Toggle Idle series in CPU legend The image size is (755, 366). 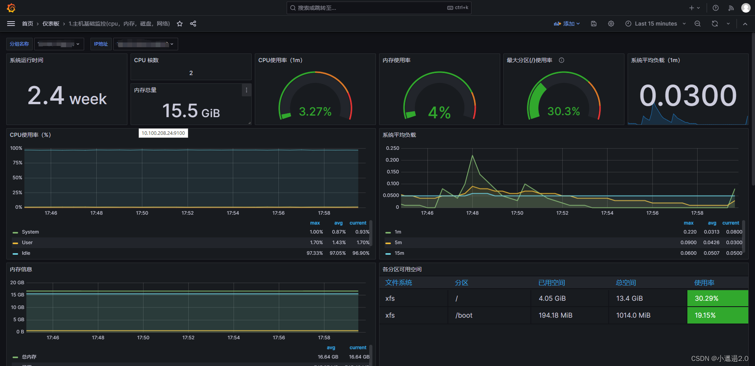pyautogui.click(x=26, y=253)
